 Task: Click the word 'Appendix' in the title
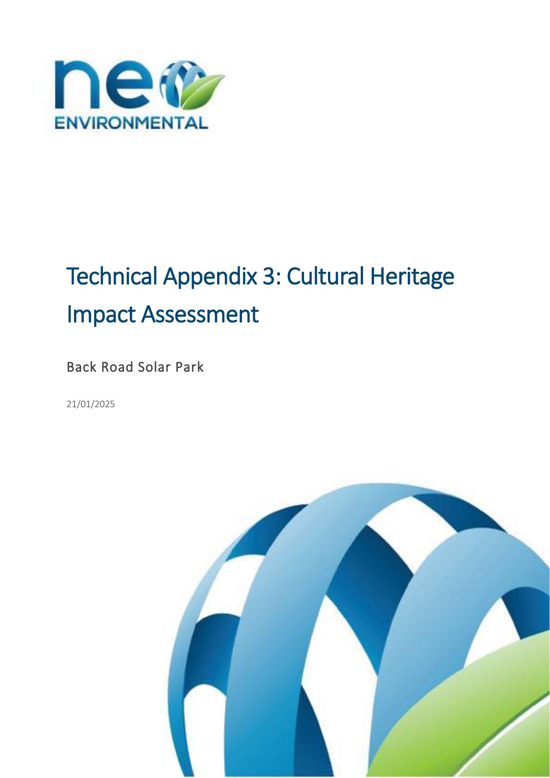pyautogui.click(x=210, y=276)
